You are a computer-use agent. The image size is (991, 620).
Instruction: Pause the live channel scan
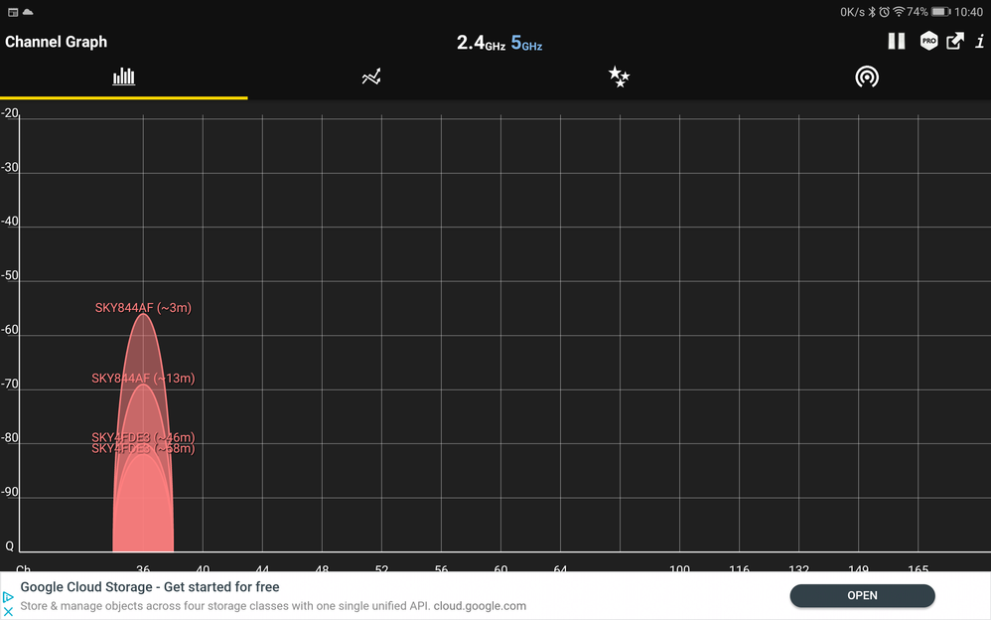pos(896,41)
